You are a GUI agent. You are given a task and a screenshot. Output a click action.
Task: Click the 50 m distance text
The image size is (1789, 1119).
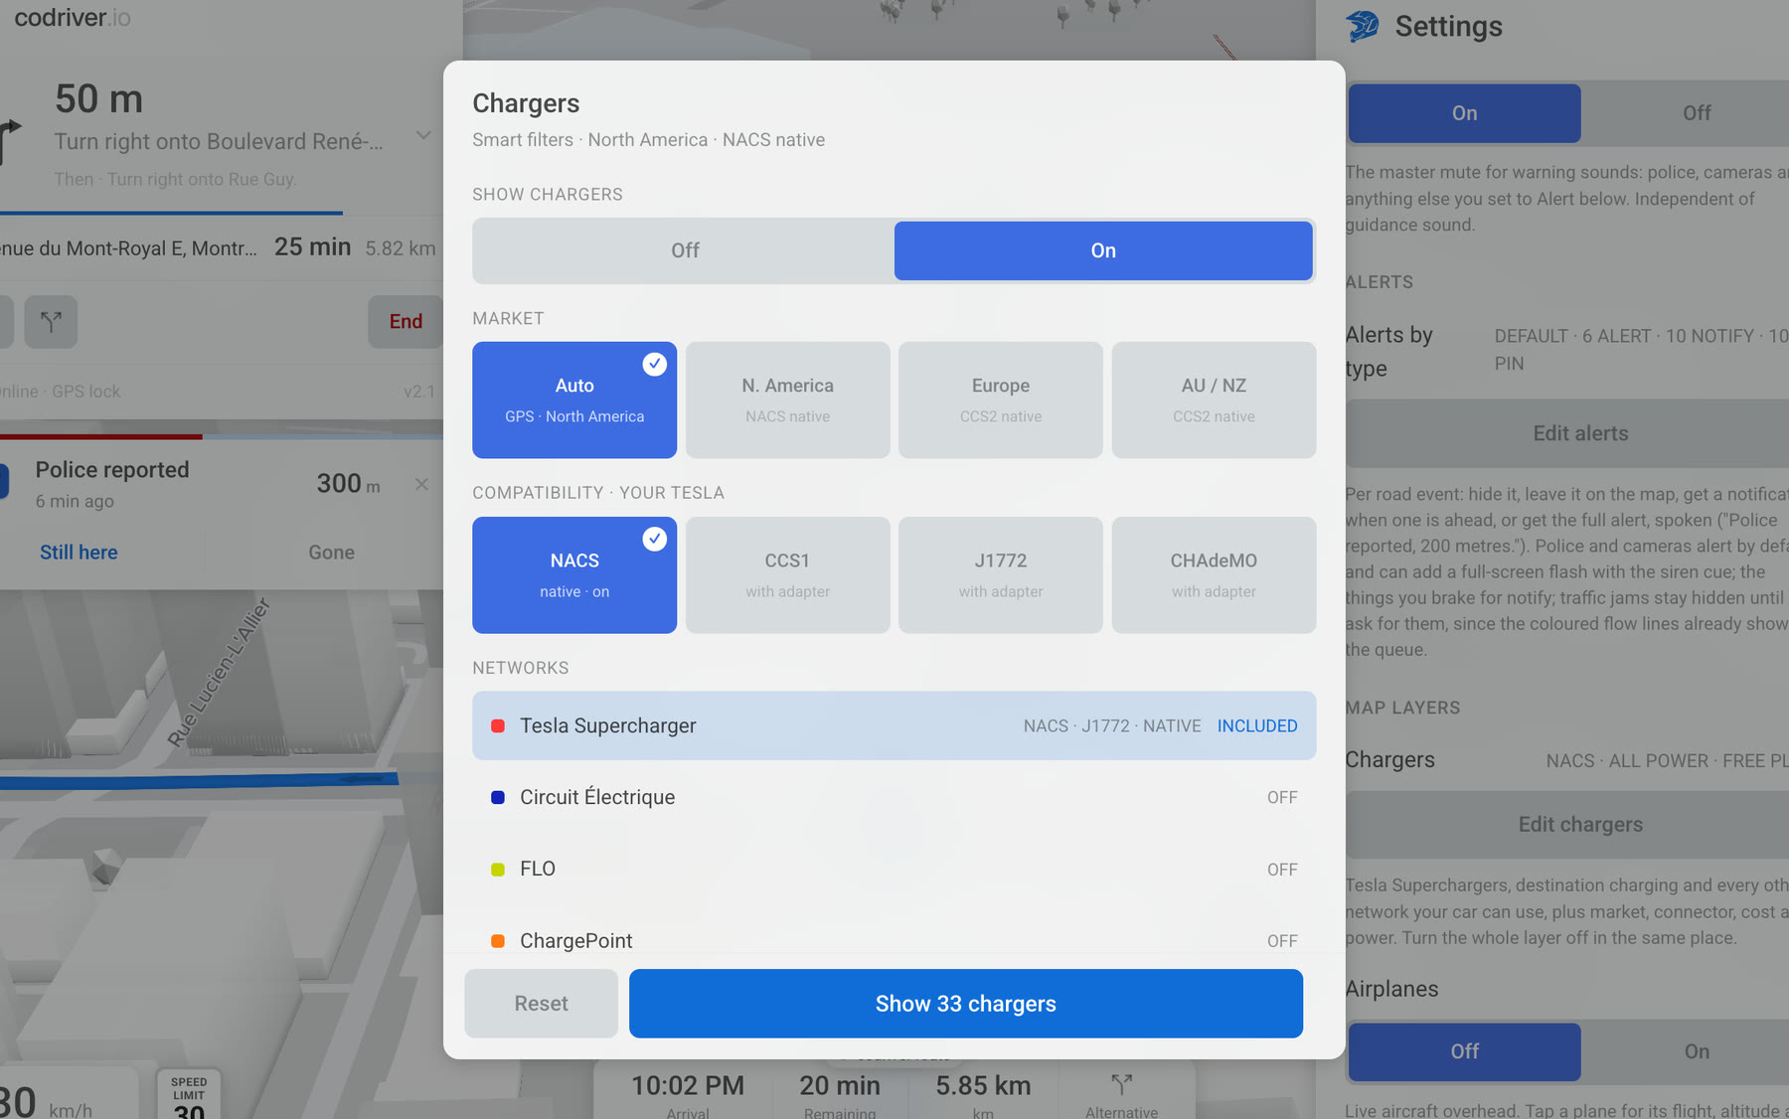pyautogui.click(x=98, y=99)
